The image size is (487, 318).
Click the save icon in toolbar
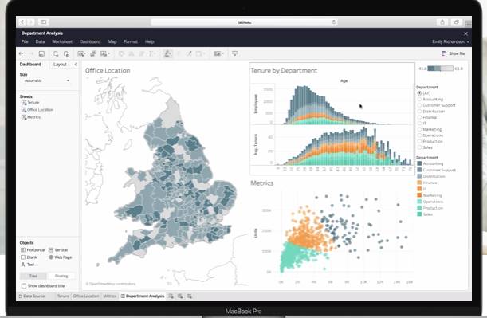pos(41,53)
